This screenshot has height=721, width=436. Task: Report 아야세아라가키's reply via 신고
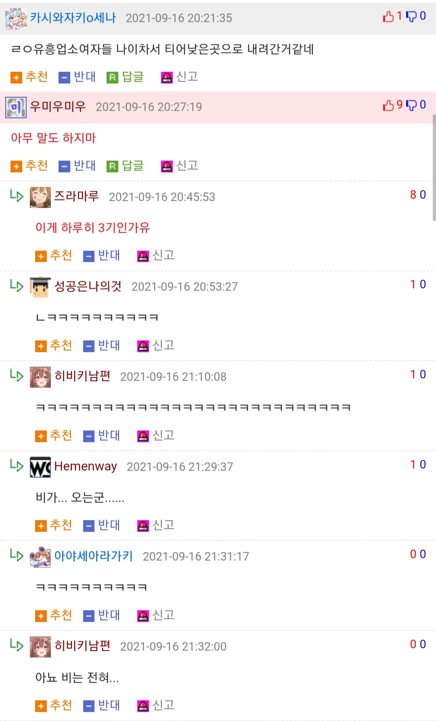coord(156,616)
